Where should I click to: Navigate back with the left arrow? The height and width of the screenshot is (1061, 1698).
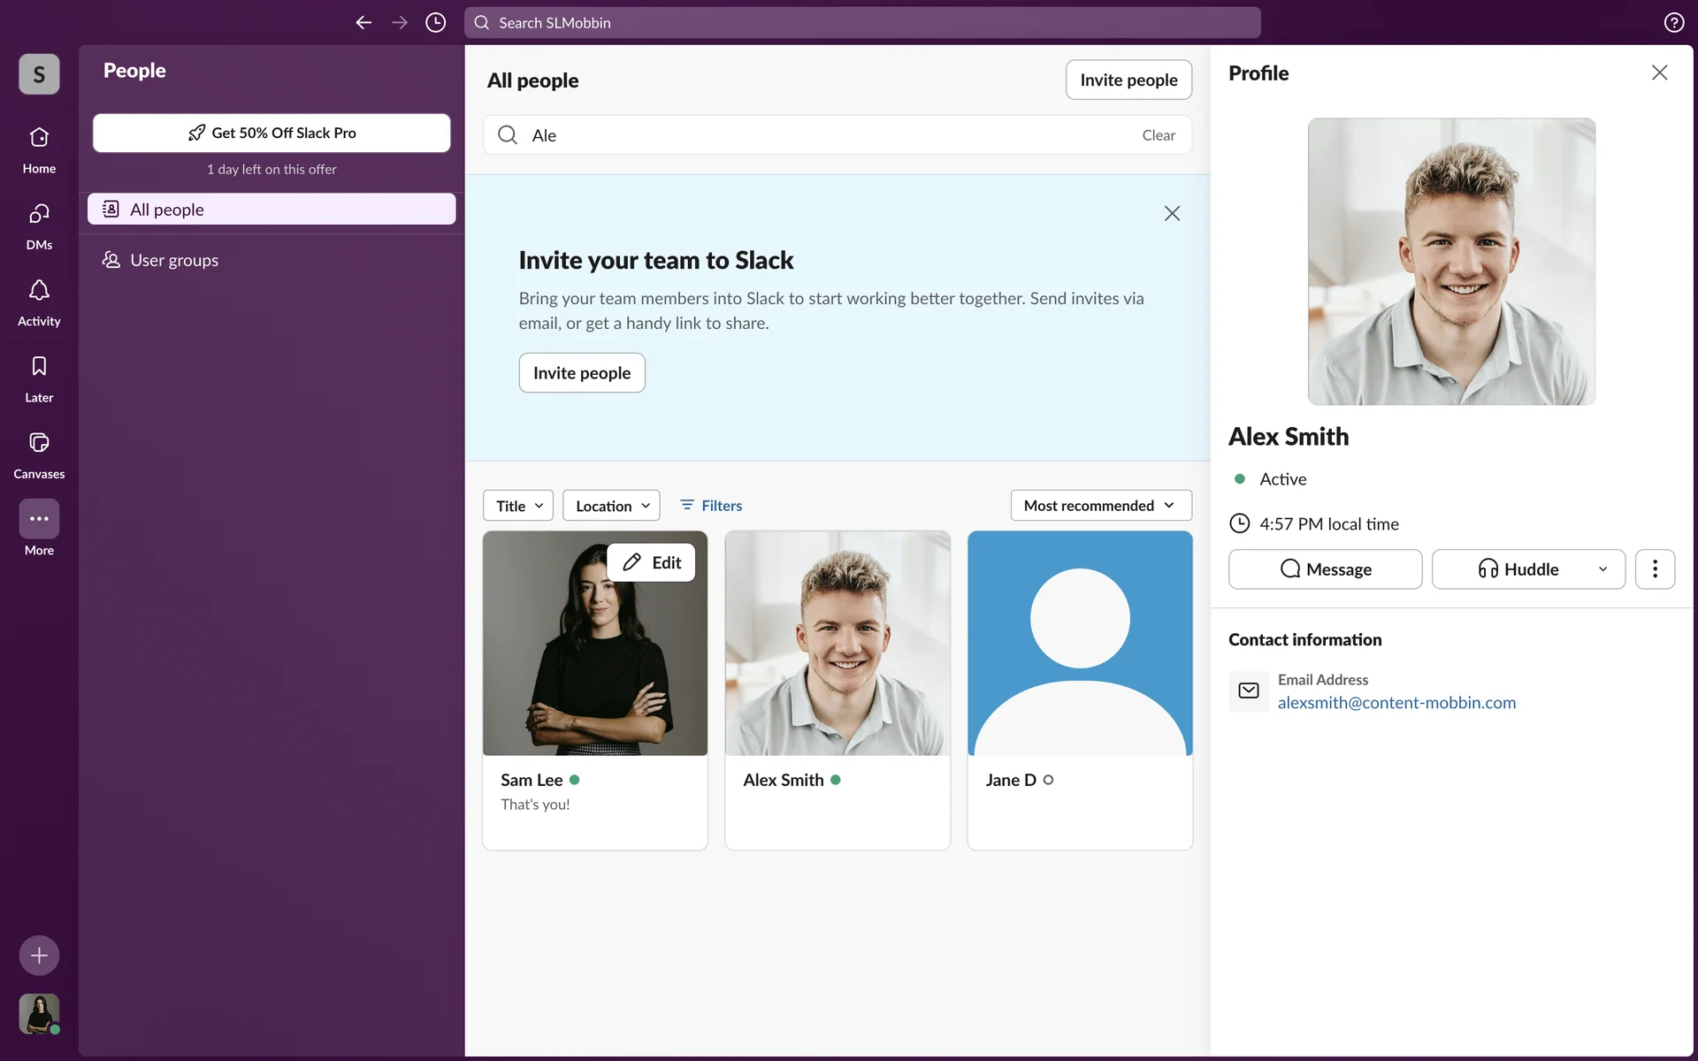tap(363, 23)
